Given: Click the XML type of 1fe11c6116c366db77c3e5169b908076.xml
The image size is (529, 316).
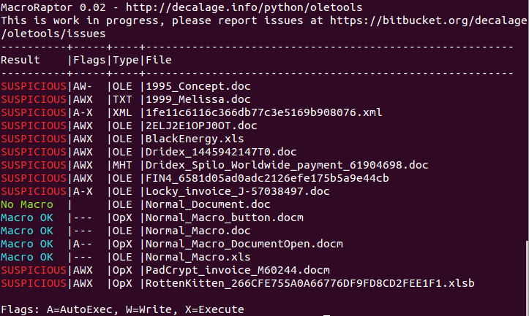Looking at the screenshot, I should 122,112.
